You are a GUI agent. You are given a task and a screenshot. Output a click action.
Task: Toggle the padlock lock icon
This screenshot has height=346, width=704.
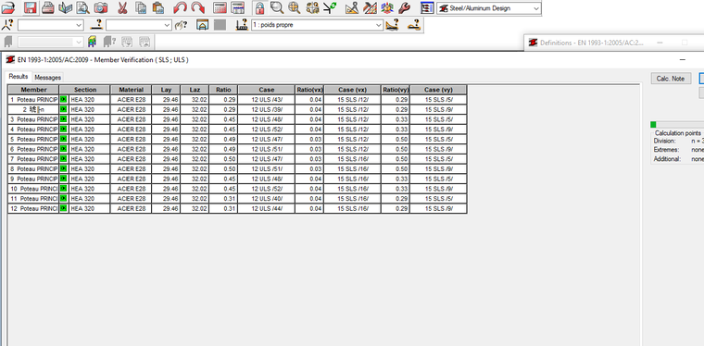(259, 7)
